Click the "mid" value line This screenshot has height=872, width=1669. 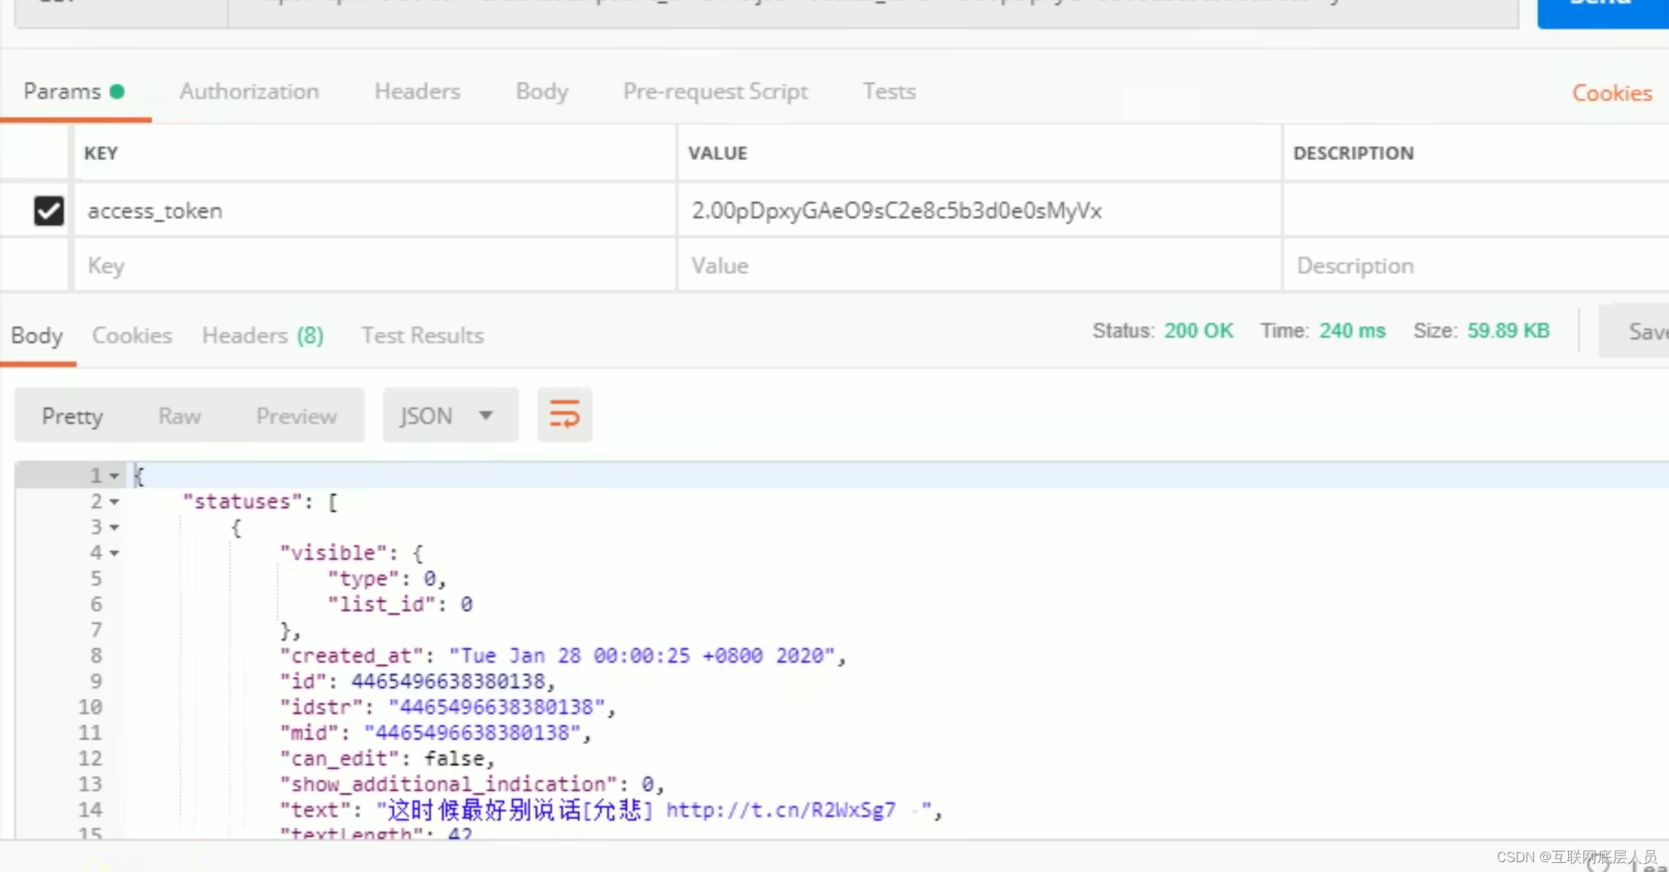pyautogui.click(x=435, y=733)
